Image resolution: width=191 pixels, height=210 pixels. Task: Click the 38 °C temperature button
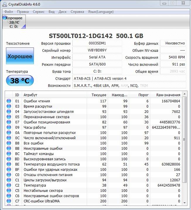coord(20,81)
